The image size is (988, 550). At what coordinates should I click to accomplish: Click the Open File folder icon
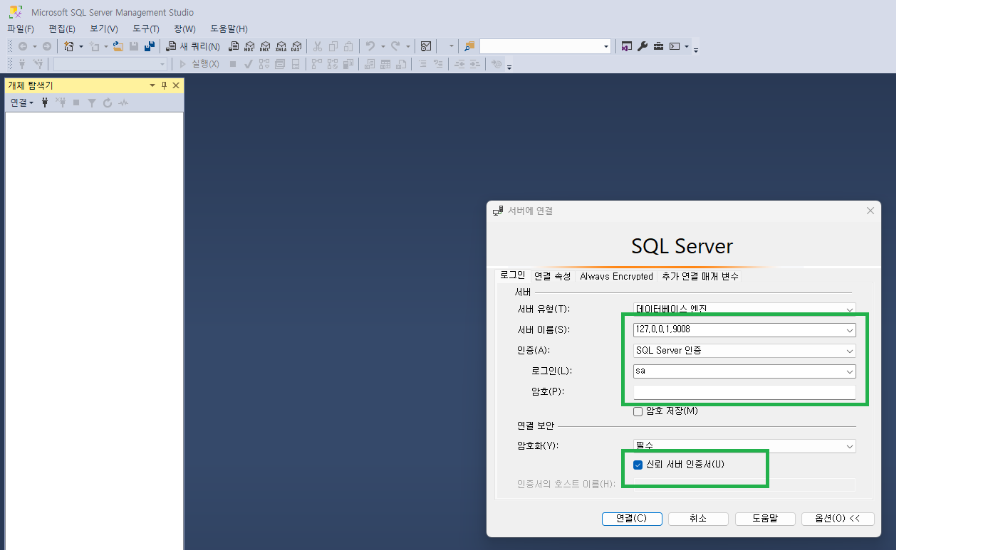click(118, 46)
